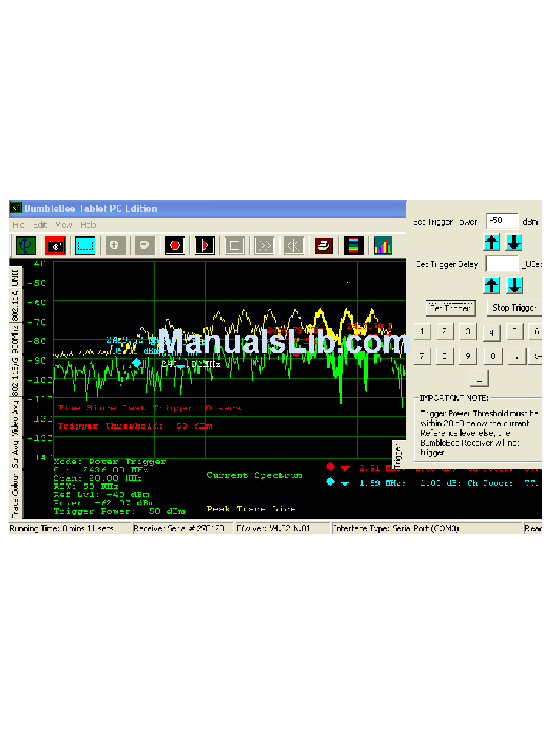560x747 pixels.
Task: Click the red marker on the spectrum trace
Action: pyautogui.click(x=297, y=353)
